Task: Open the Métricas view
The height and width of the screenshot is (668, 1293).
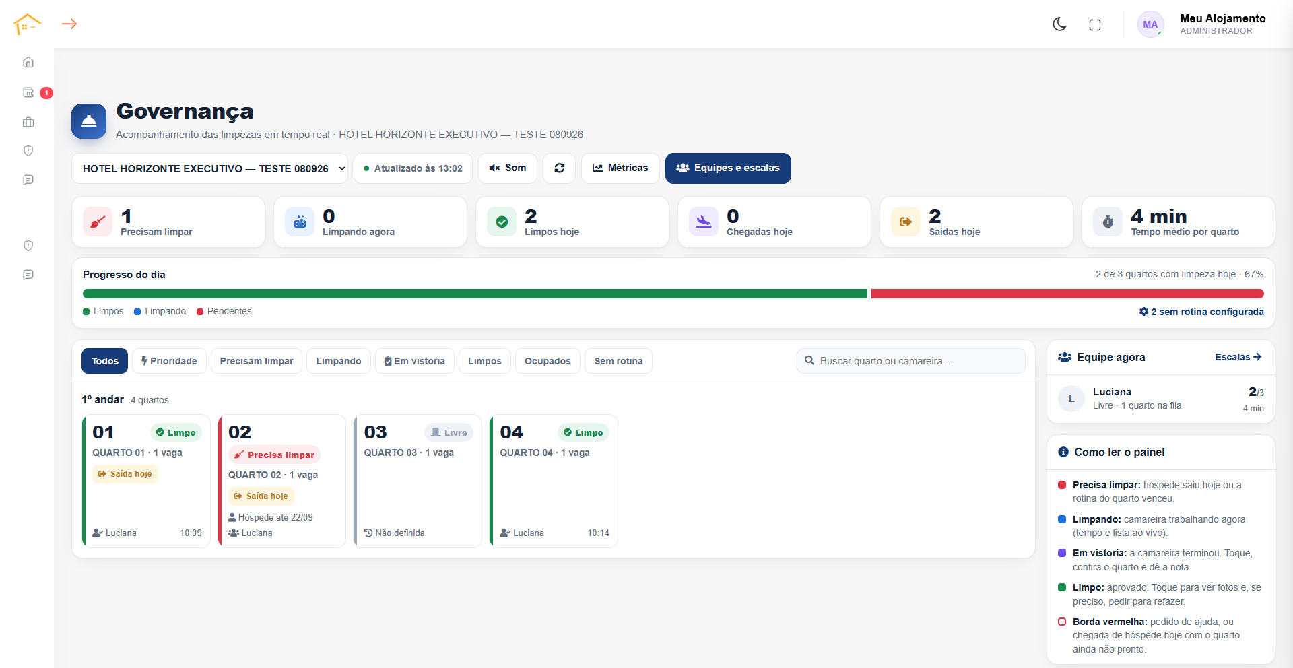Action: click(x=620, y=168)
